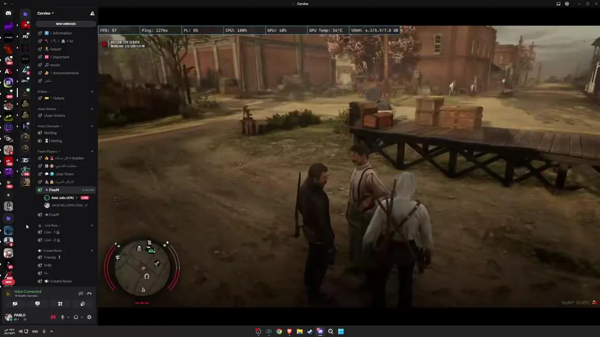
Task: Toggle the red game overlay icon near PABLO
Action: coord(53,317)
